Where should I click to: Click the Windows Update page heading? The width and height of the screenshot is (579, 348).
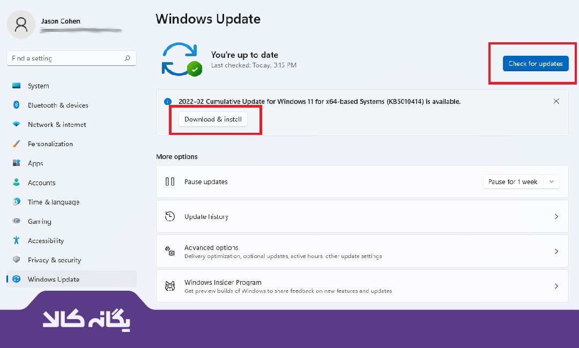(208, 19)
